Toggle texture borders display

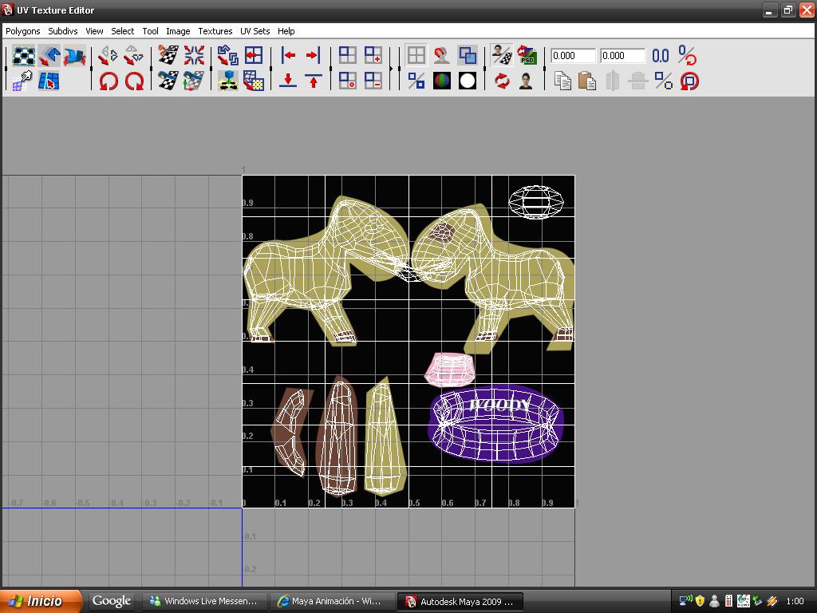click(x=416, y=81)
